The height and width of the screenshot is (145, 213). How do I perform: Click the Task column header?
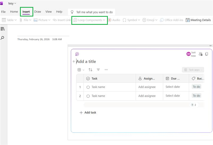[110, 78]
